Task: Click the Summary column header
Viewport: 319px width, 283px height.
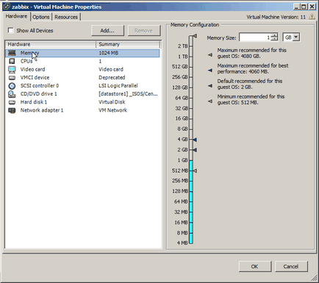Action: point(128,44)
